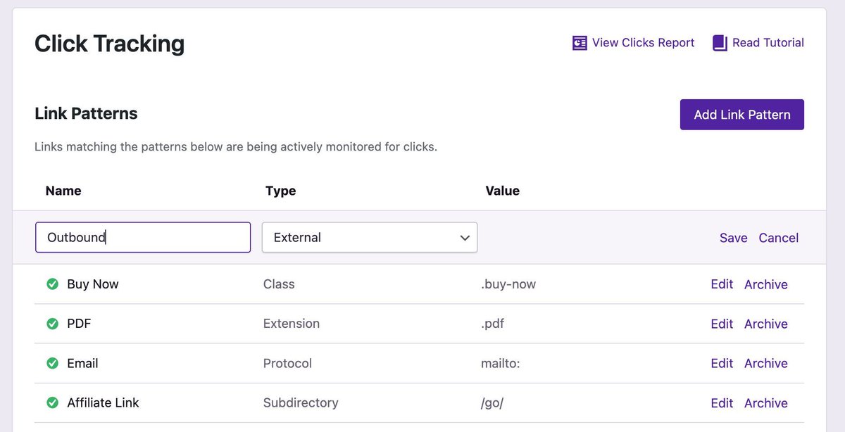Click green check icon beside Buy Now
This screenshot has height=432, width=845.
coord(52,284)
